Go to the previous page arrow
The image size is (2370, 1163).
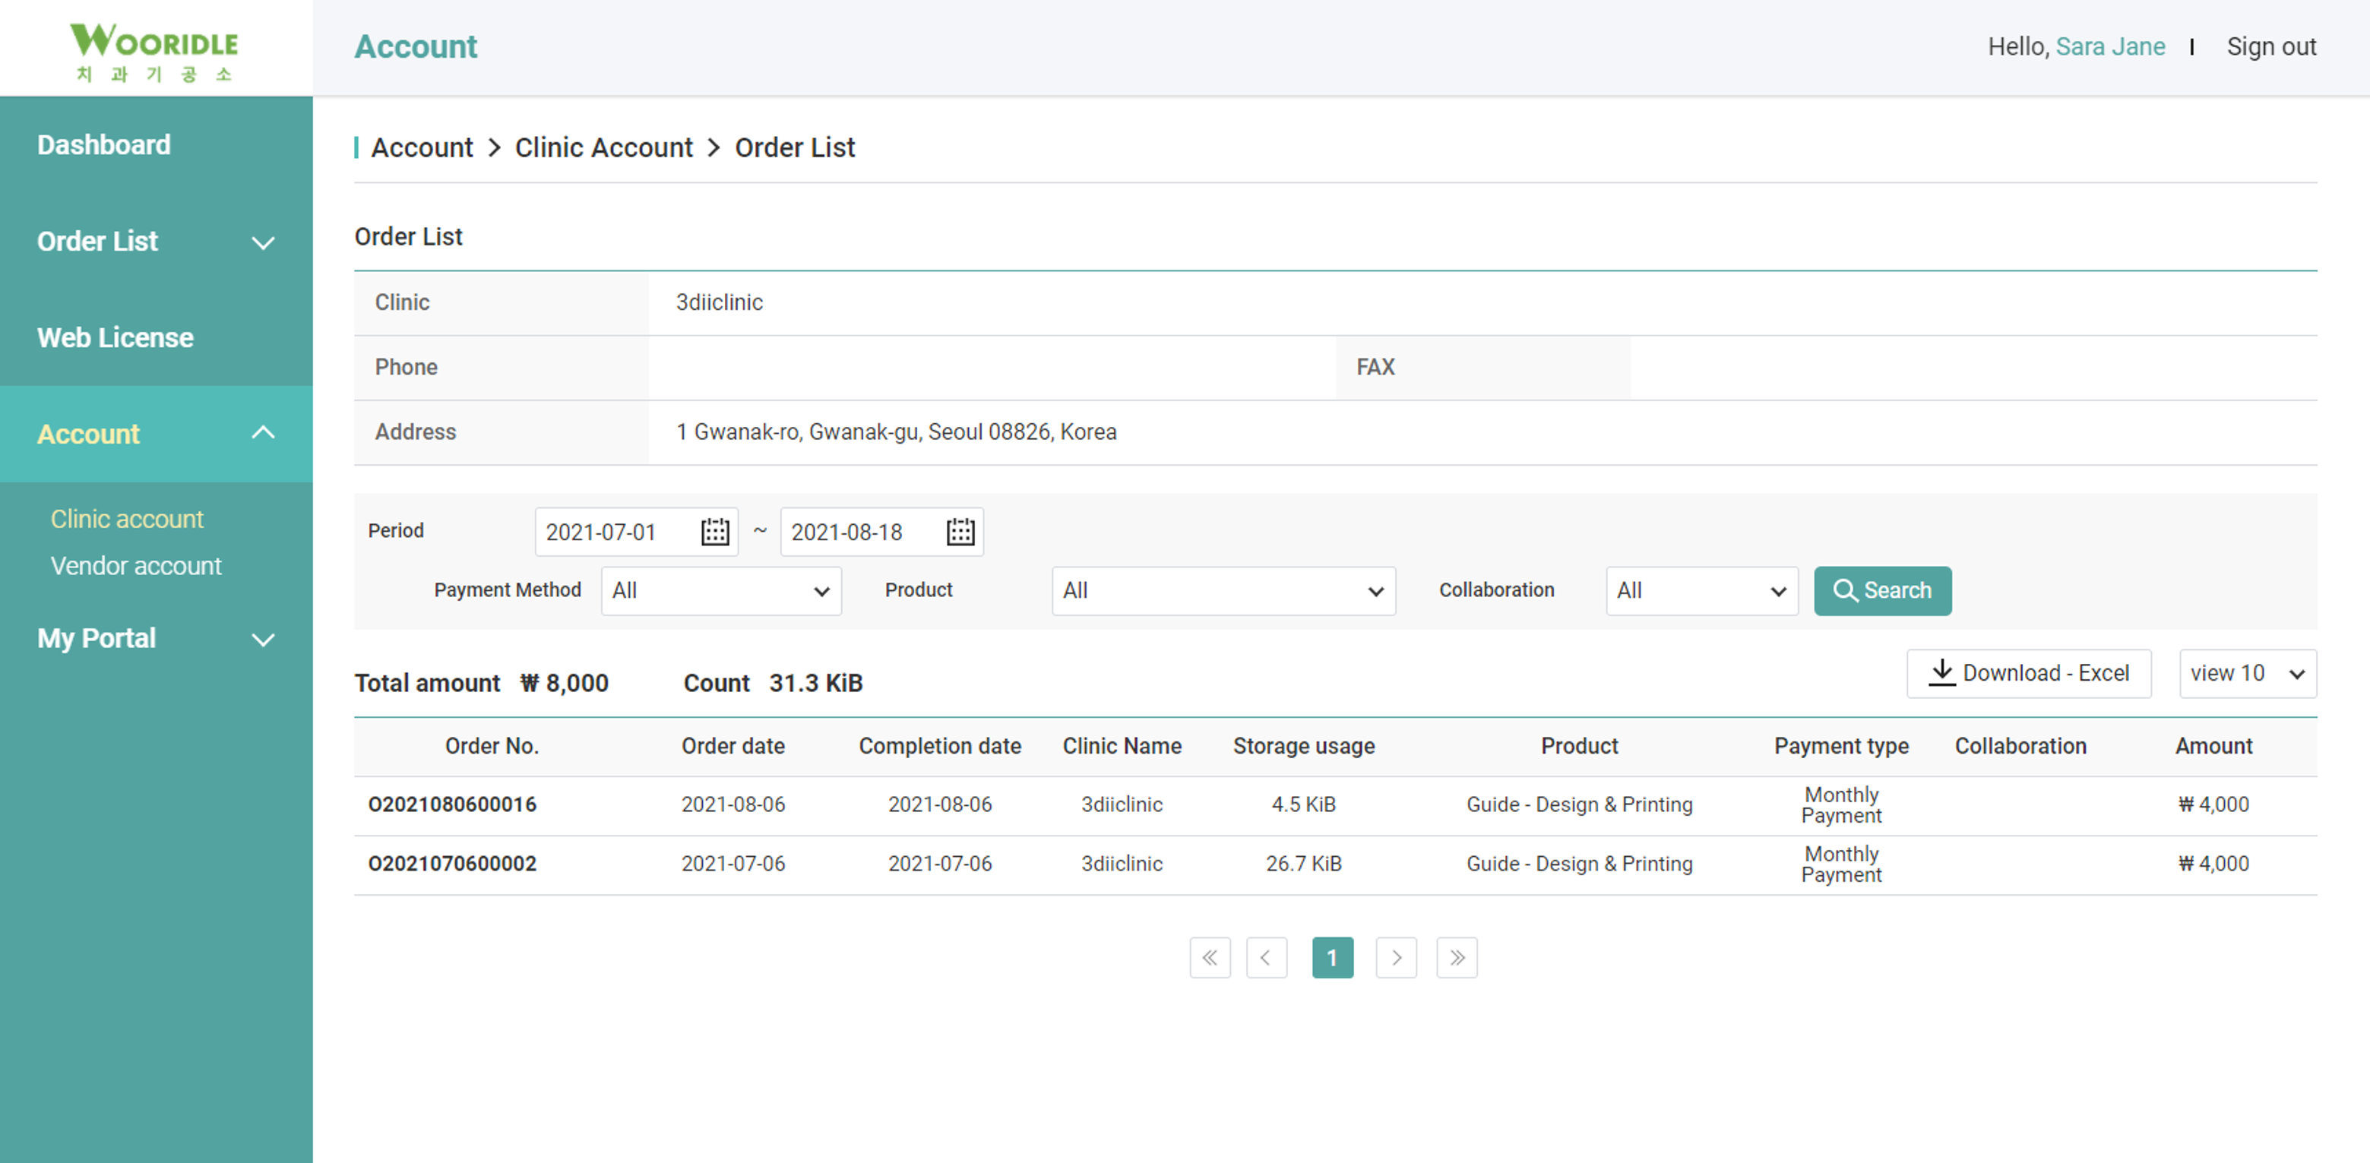point(1266,958)
